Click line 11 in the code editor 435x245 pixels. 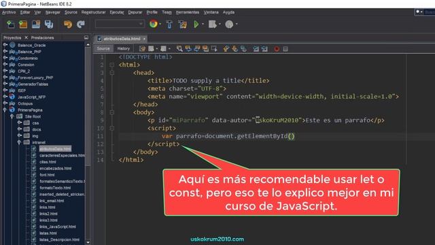(264, 136)
